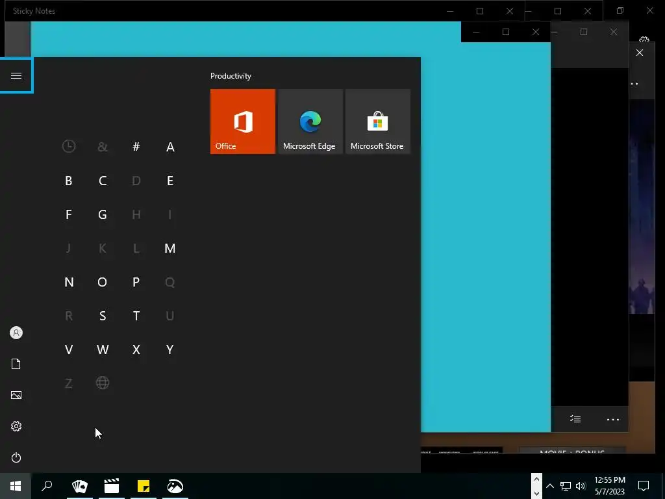Jump to apps starting with E
Screen dimensions: 665x499
pyautogui.click(x=170, y=181)
